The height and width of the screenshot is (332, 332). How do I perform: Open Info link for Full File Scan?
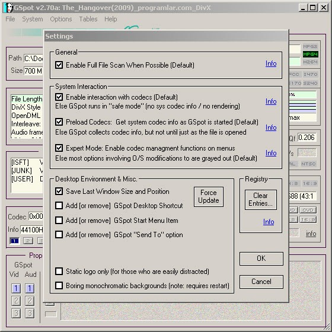point(271,63)
